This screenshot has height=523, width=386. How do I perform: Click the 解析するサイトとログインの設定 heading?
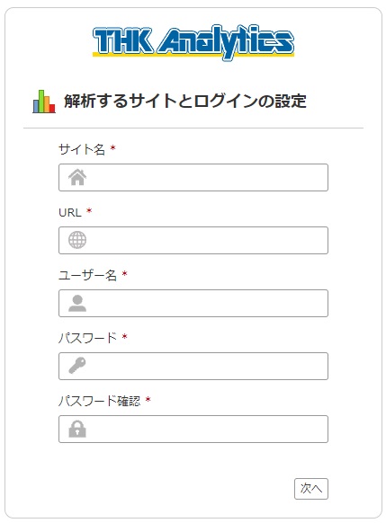[185, 101]
